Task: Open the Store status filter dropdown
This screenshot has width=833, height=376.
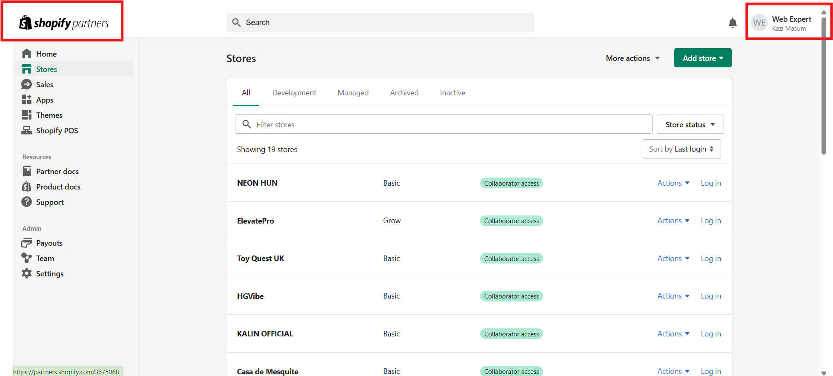Action: (690, 124)
